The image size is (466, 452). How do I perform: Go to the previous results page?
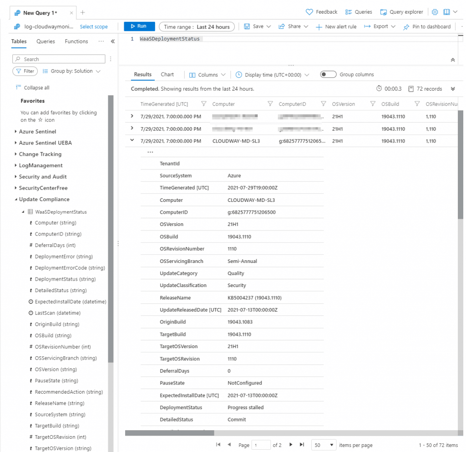pos(229,444)
